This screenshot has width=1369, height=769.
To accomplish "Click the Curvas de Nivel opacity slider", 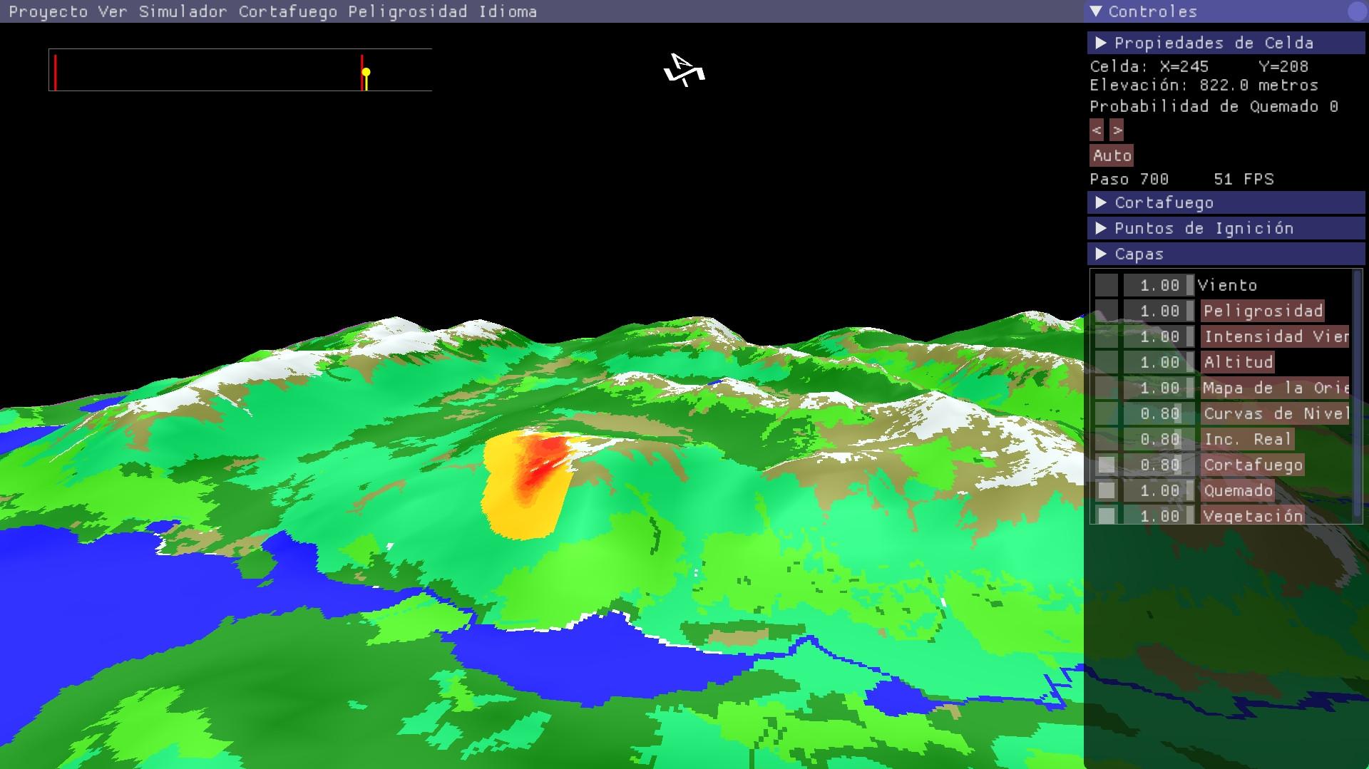I will tap(1159, 413).
